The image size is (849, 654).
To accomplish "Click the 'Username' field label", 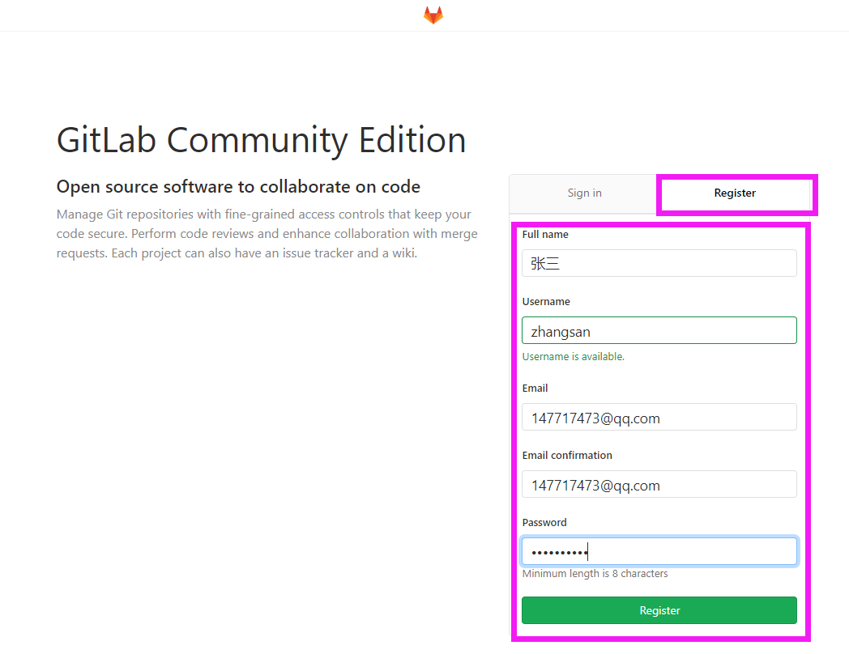I will tap(546, 302).
